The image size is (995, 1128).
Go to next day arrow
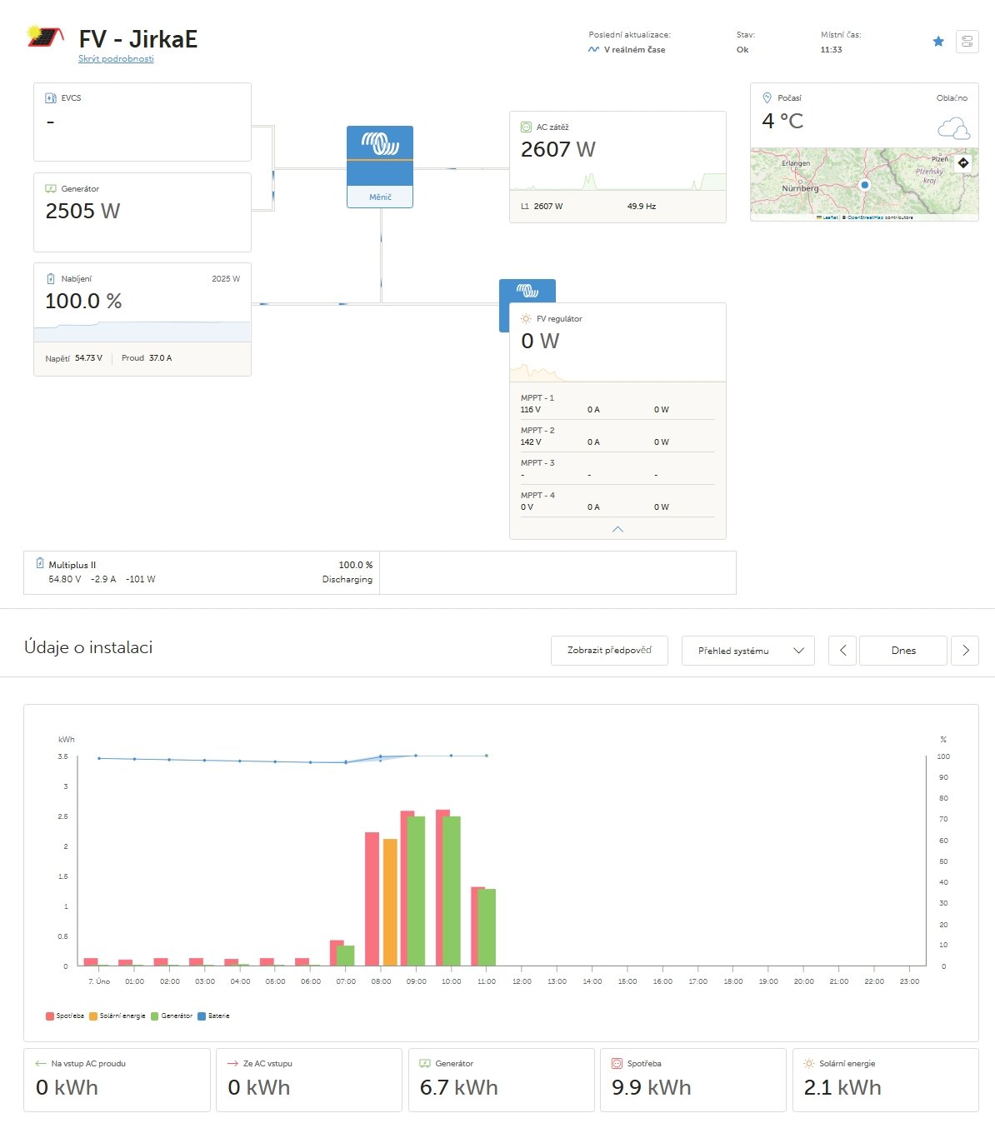point(965,651)
